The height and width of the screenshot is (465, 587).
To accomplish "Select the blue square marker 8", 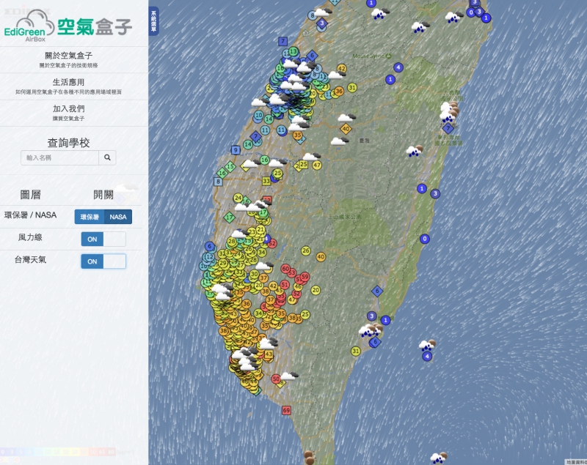I will (218, 182).
